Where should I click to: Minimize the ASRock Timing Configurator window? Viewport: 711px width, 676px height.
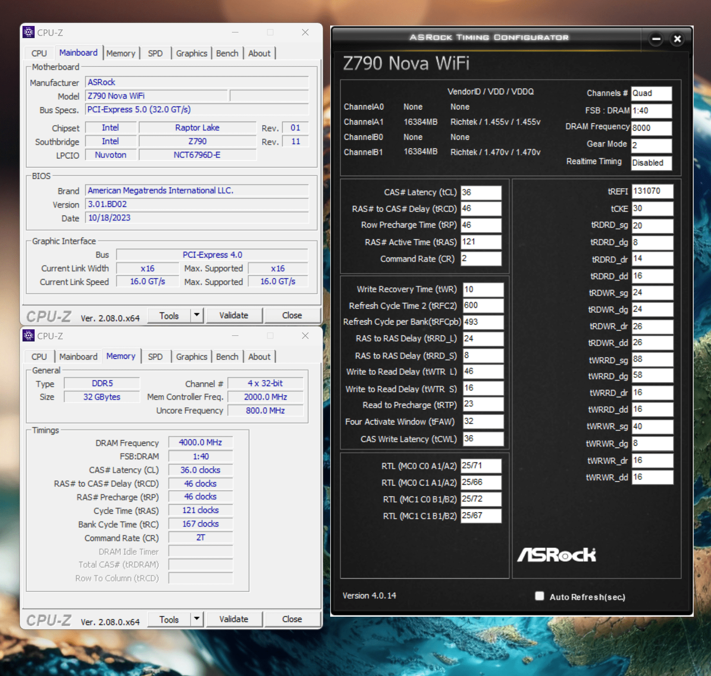click(x=656, y=39)
